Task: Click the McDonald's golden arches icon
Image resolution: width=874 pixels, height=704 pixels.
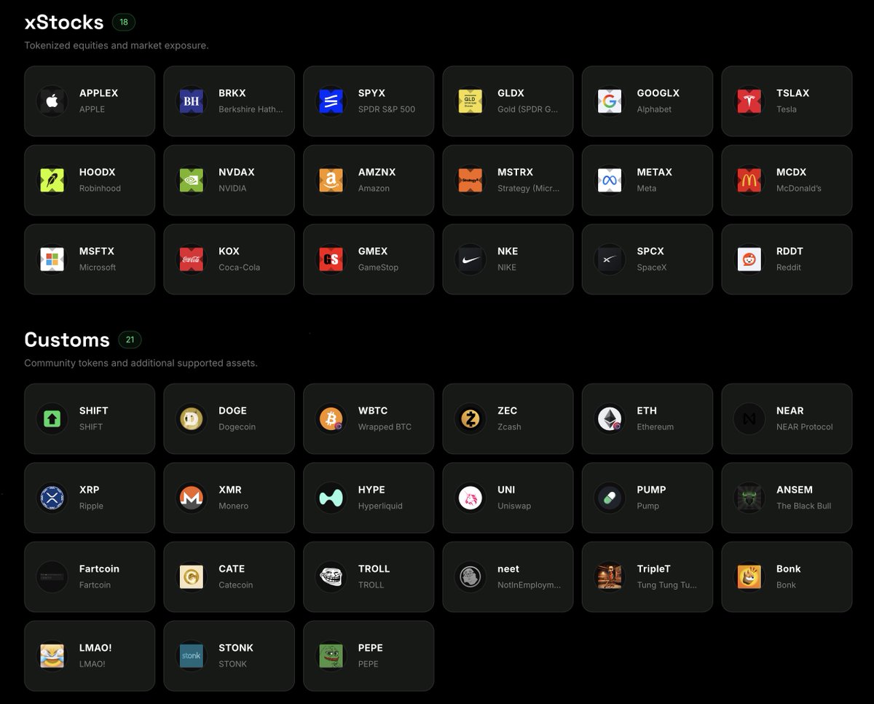Action: pos(749,180)
